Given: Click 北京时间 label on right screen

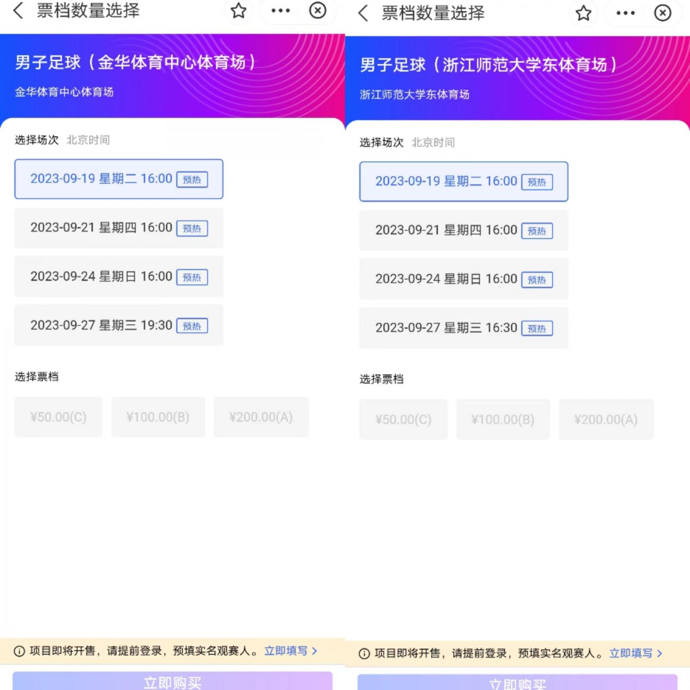Looking at the screenshot, I should [433, 143].
